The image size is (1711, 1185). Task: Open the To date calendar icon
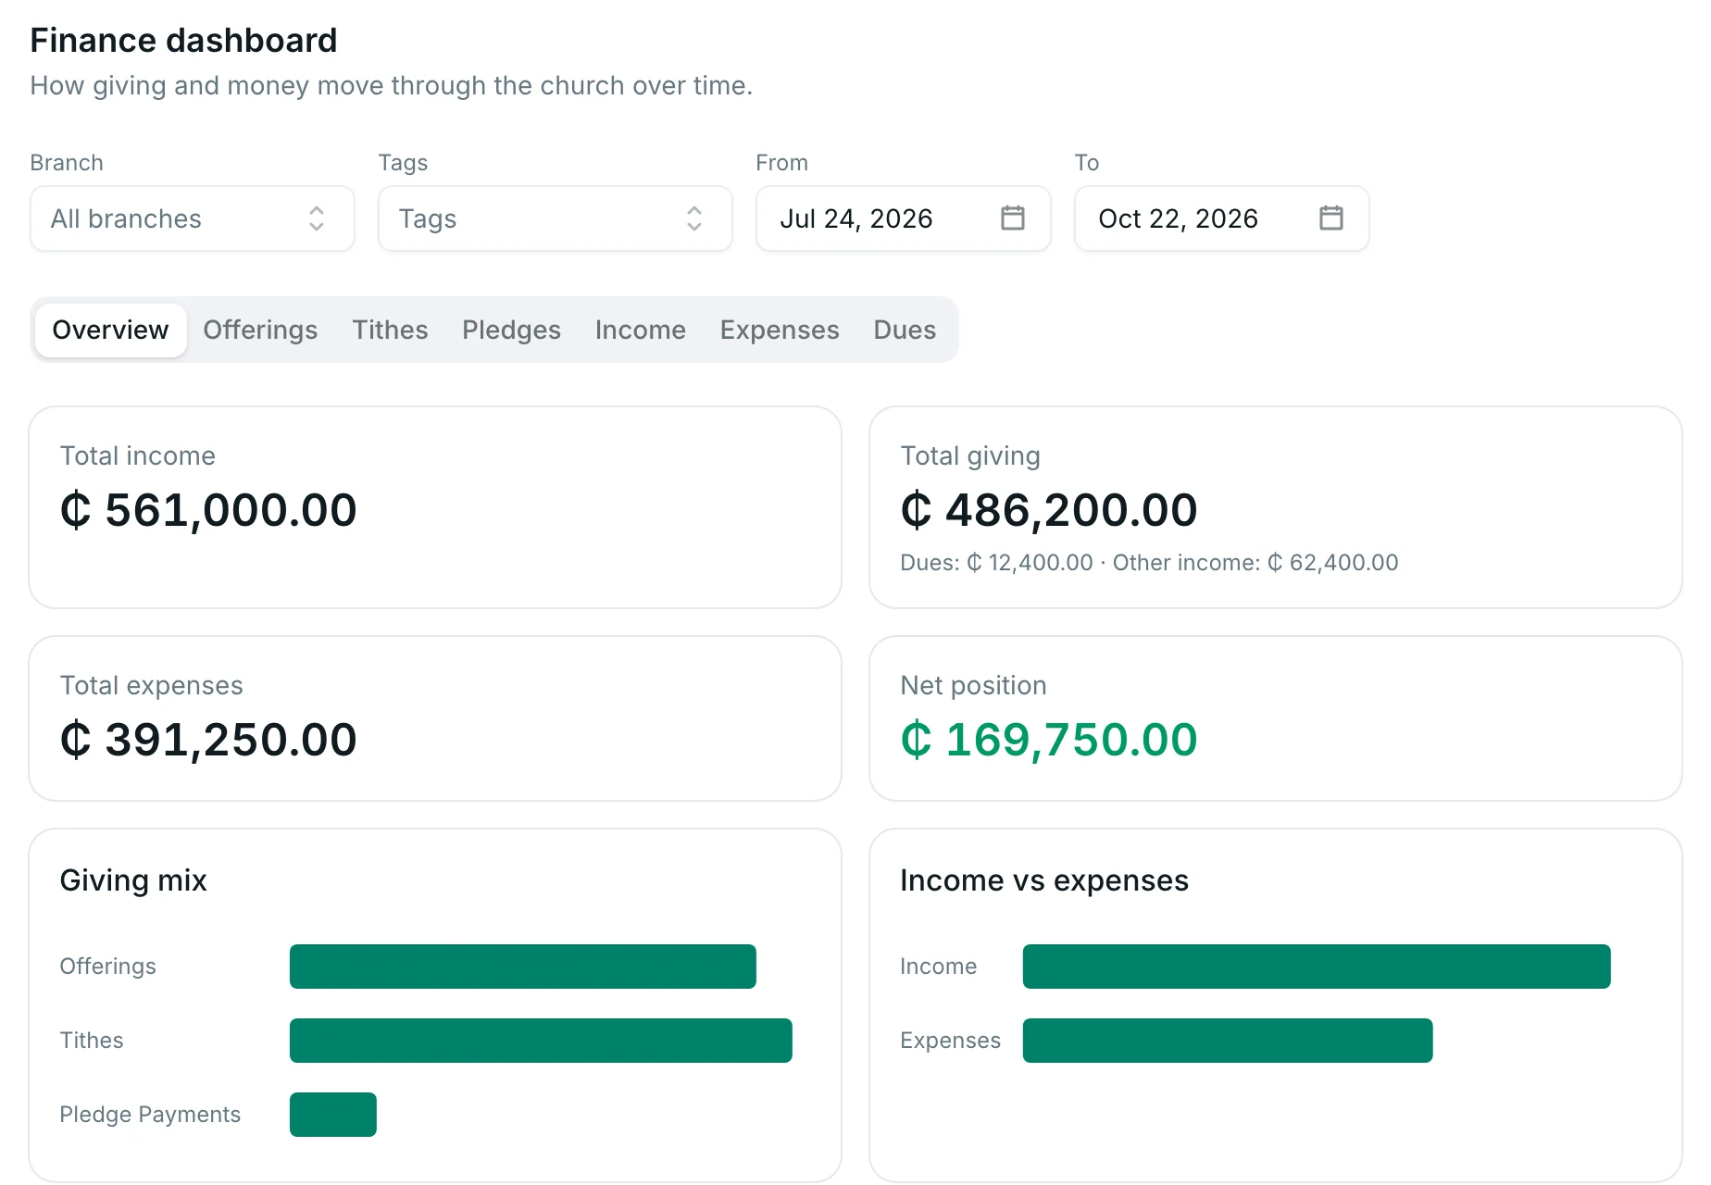pyautogui.click(x=1331, y=218)
